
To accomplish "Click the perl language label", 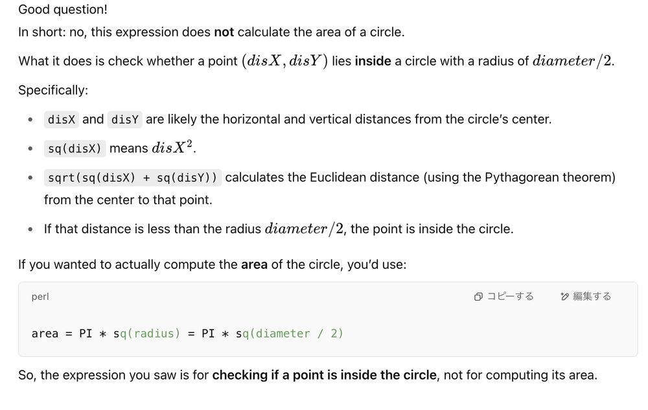I will click(x=40, y=297).
